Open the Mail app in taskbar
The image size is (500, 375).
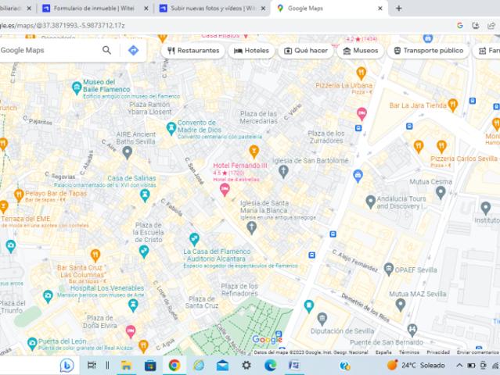(x=222, y=366)
